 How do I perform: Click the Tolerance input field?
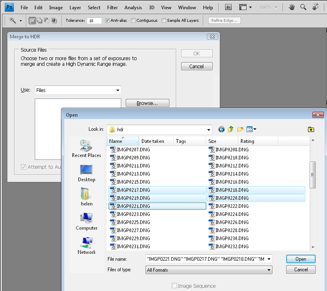click(94, 21)
